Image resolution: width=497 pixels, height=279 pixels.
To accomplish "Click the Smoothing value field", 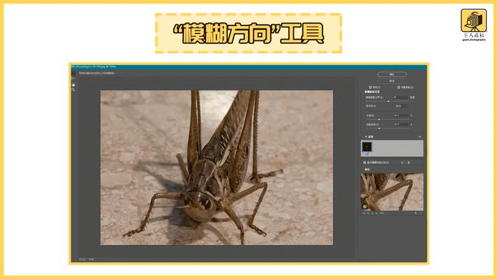I will pos(401,116).
